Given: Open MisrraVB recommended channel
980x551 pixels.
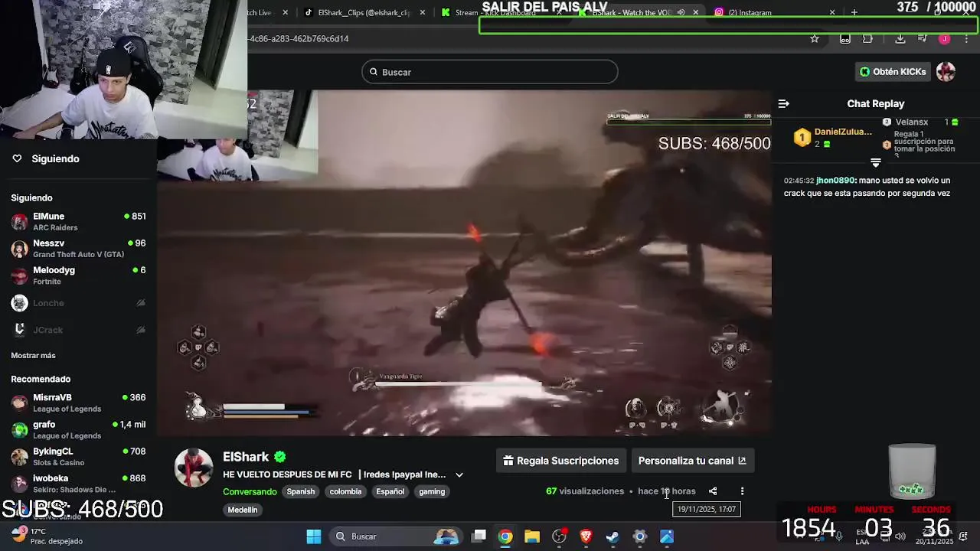Looking at the screenshot, I should pyautogui.click(x=78, y=403).
